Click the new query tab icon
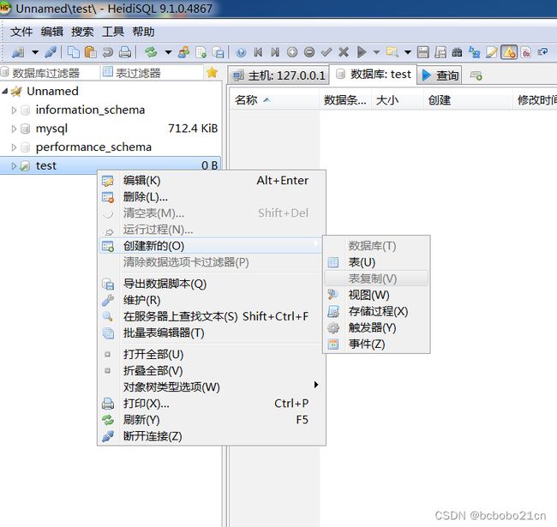 [x=476, y=75]
